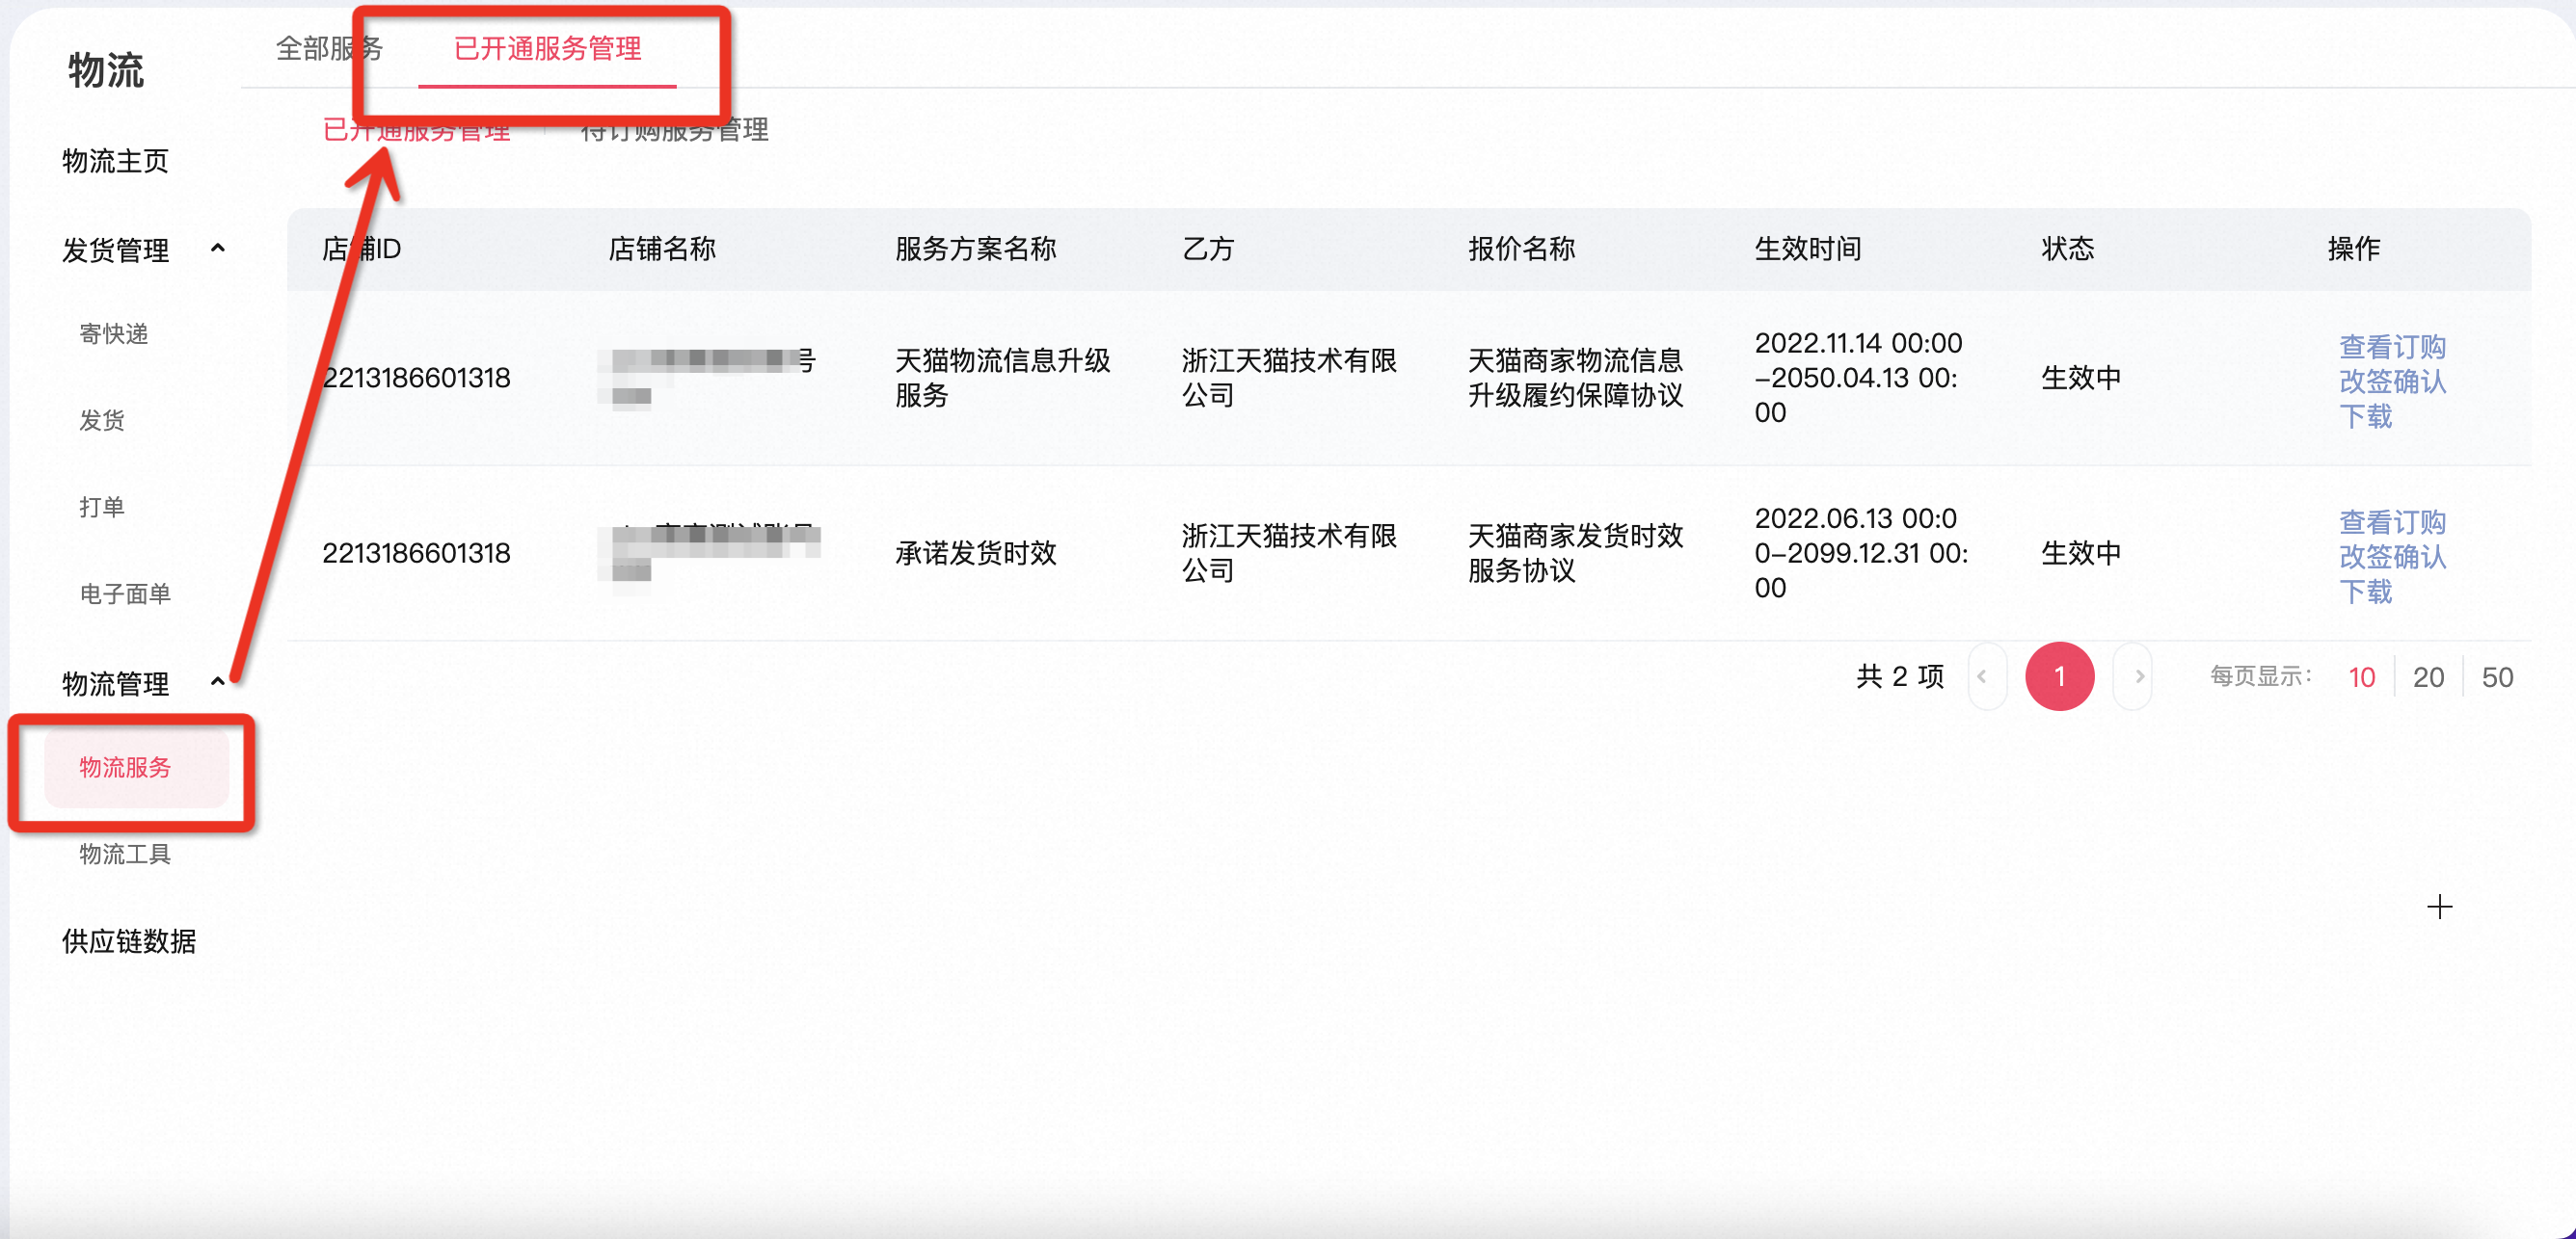This screenshot has width=2576, height=1239.
Task: Click 浙江天猫技术有限公司 in 承诺发货时效 row
Action: click(1289, 553)
